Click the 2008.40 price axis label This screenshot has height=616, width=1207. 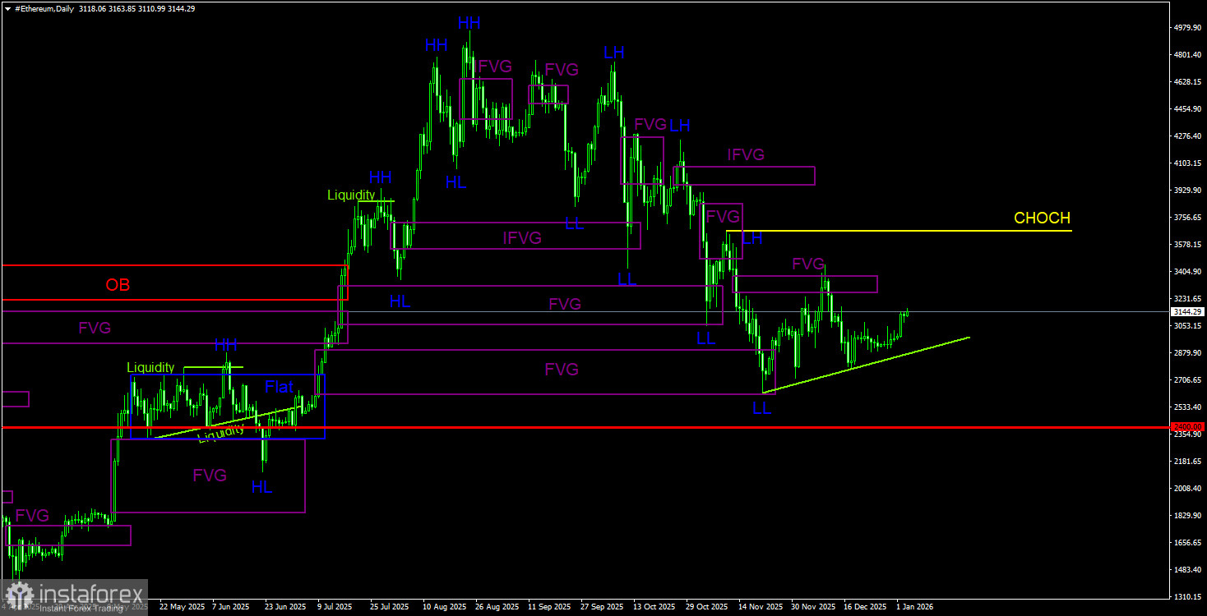pyautogui.click(x=1187, y=489)
